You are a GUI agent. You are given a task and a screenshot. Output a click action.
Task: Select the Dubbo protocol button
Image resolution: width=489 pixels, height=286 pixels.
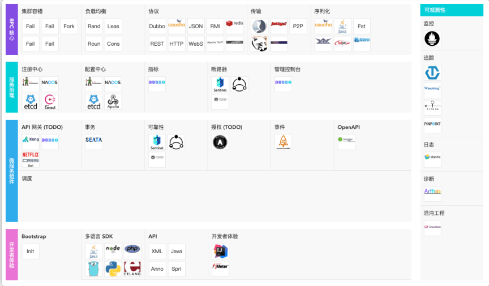tap(157, 27)
